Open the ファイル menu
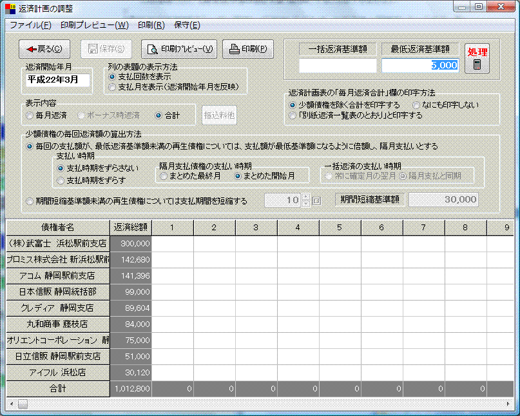The image size is (520, 416). pos(30,25)
